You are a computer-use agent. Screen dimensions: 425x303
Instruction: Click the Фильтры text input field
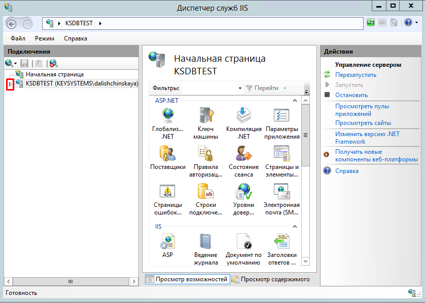209,88
